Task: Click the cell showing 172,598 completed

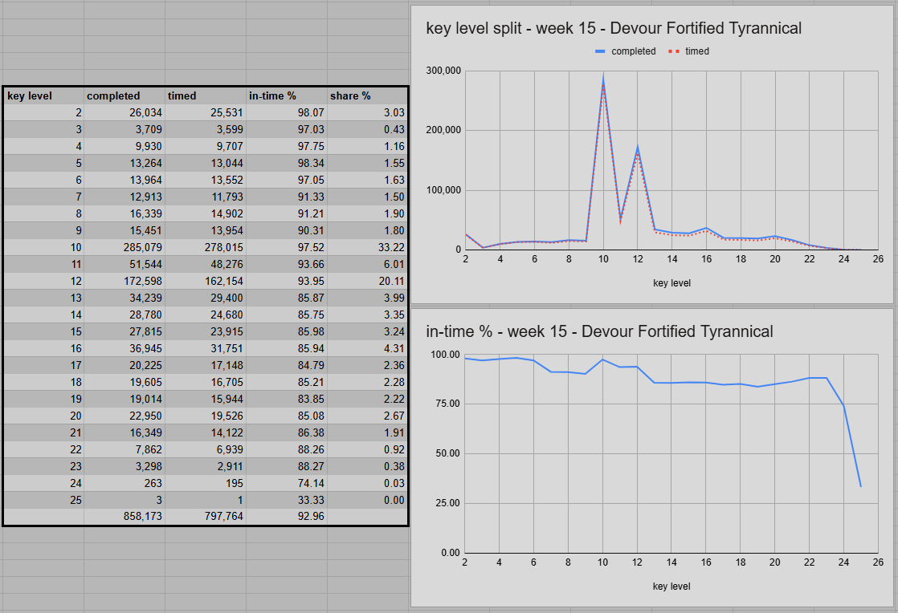Action: 124,282
